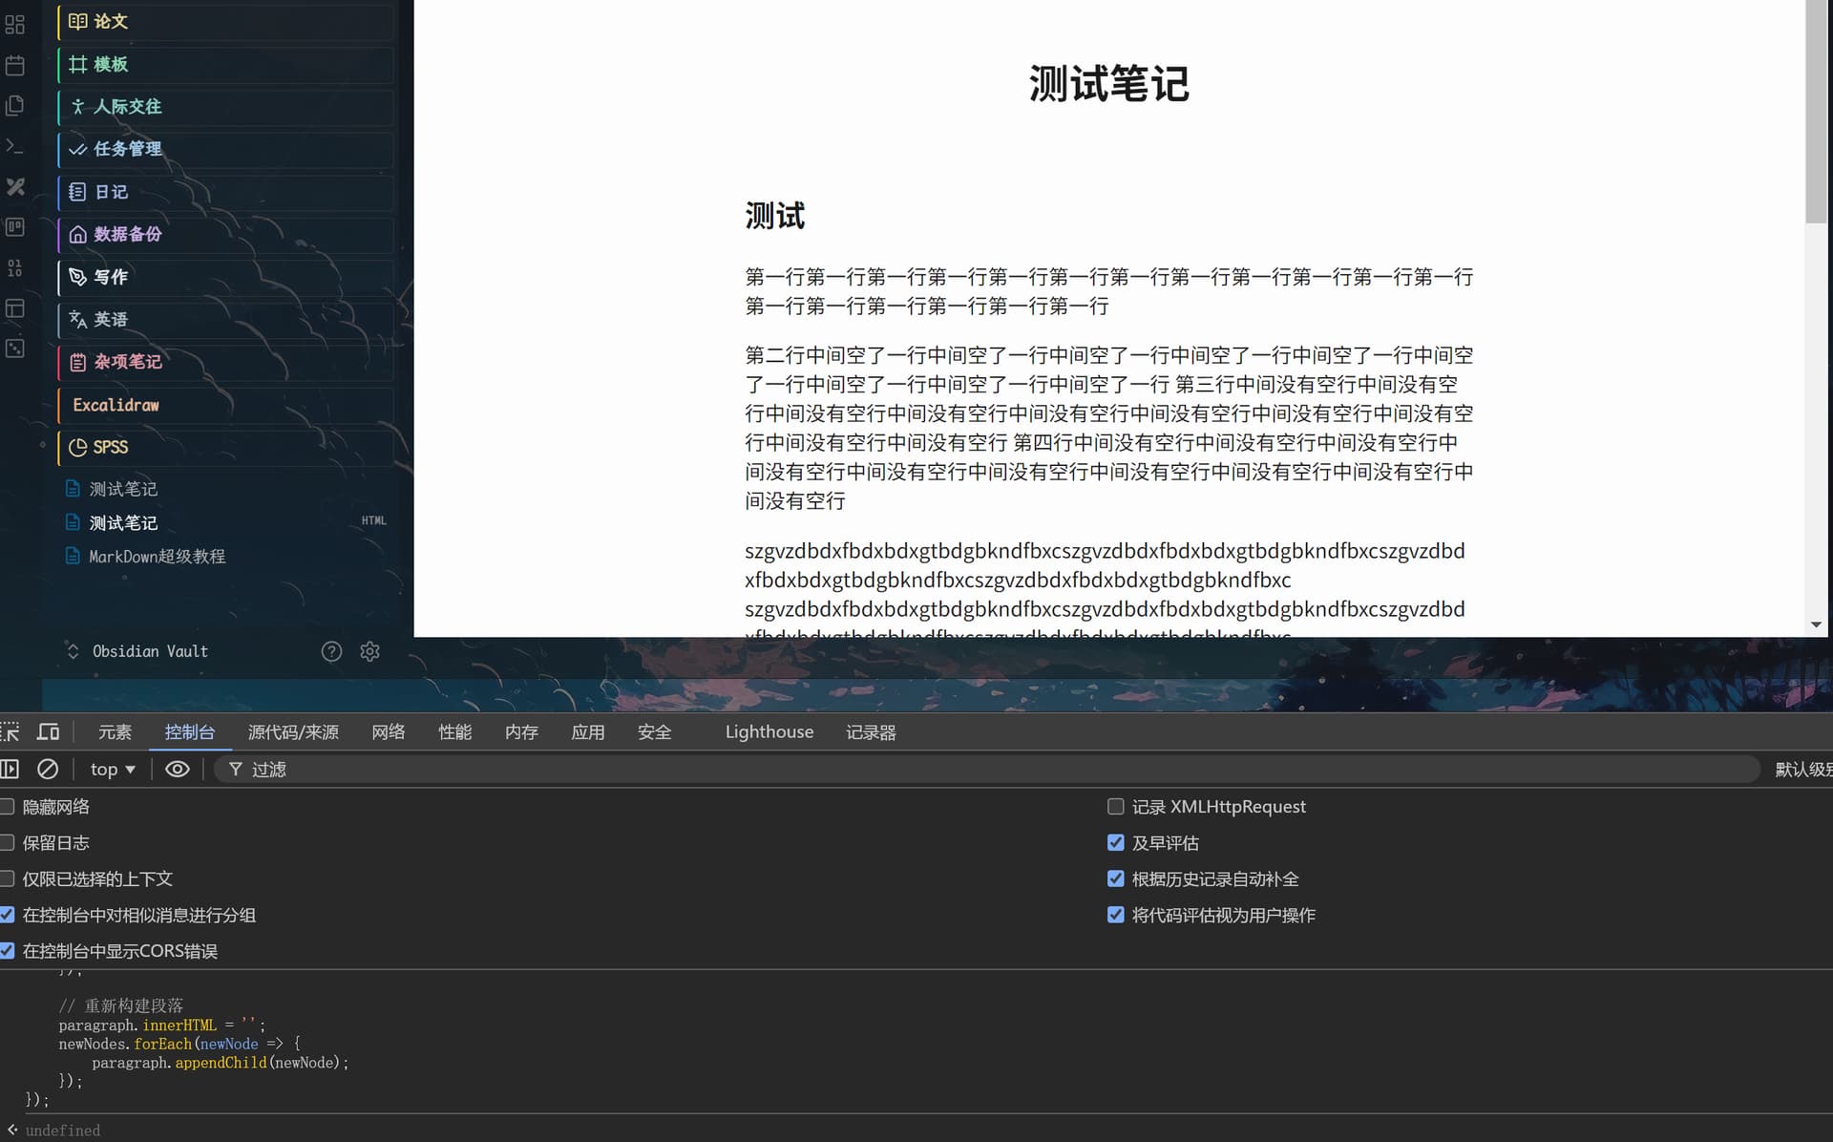
Task: Open the top context dropdown
Action: tap(113, 769)
